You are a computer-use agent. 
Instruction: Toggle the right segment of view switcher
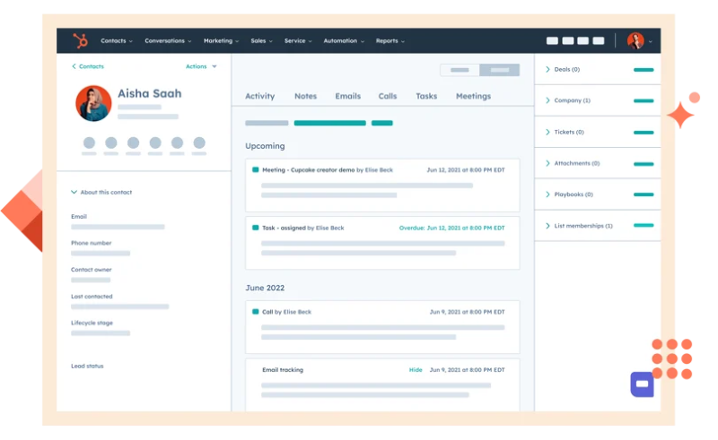click(499, 70)
